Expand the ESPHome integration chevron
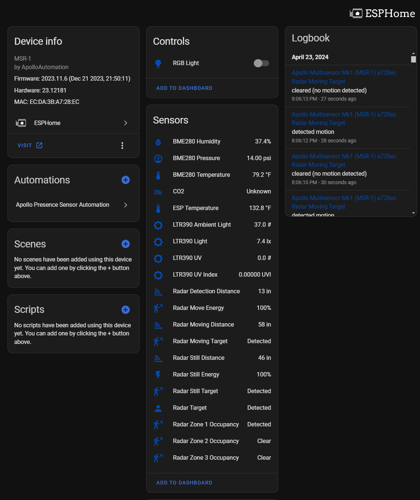Screen dimensions: 420x500 coord(126,123)
